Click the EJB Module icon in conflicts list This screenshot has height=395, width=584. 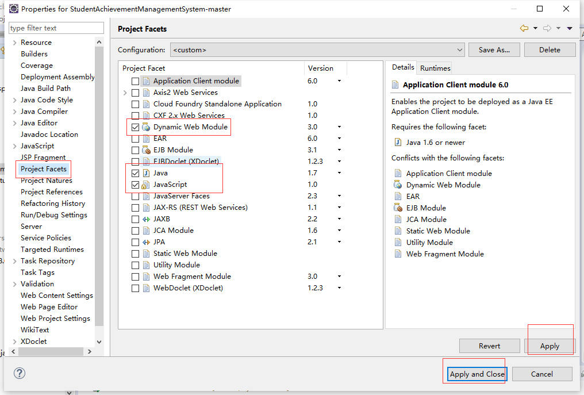point(398,208)
